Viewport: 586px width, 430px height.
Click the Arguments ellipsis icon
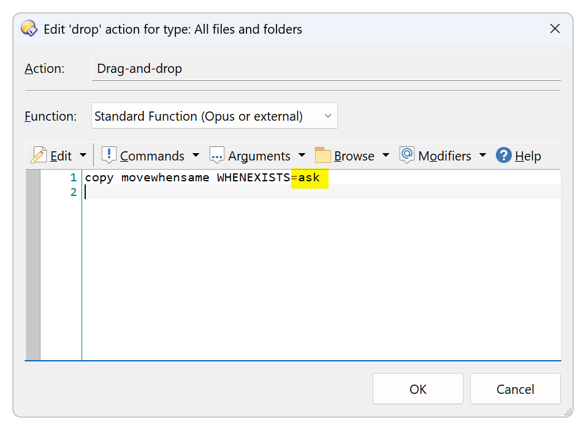pos(217,156)
